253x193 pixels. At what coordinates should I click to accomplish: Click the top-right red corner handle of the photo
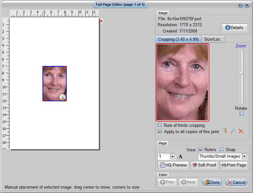tap(66, 67)
